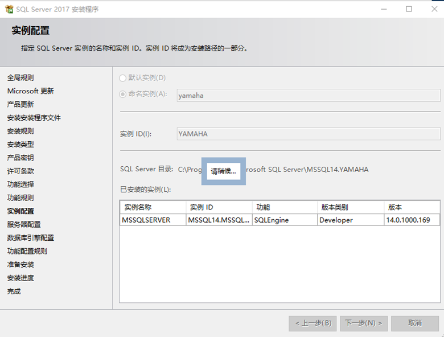Select 数据库引擎配置 step in sidebar
444x337 pixels.
tap(31, 238)
